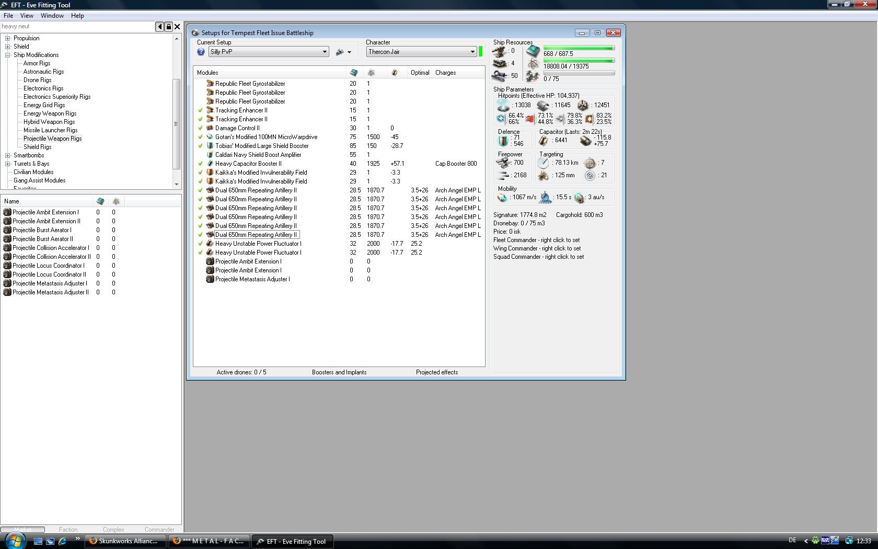Viewport: 878px width, 549px height.
Task: Click the scan resolution dish icon
Action: click(x=544, y=176)
